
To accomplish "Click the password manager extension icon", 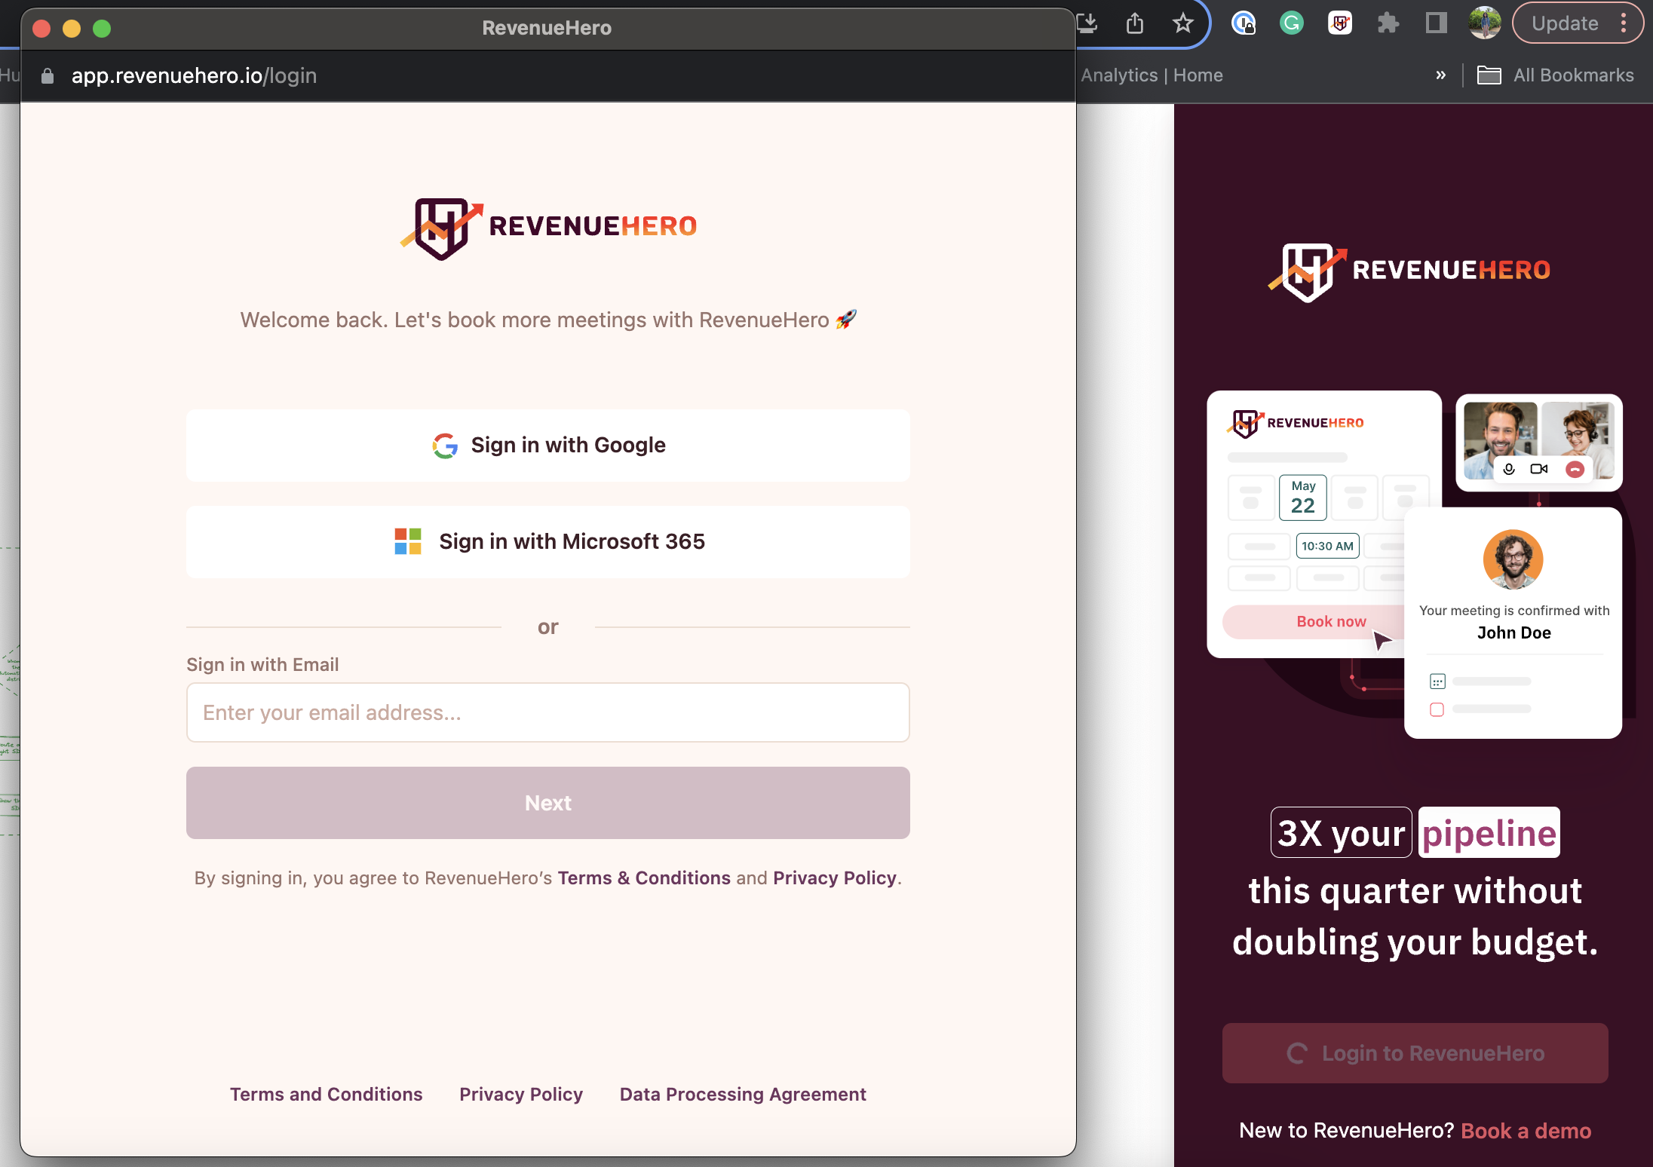I will (x=1244, y=23).
